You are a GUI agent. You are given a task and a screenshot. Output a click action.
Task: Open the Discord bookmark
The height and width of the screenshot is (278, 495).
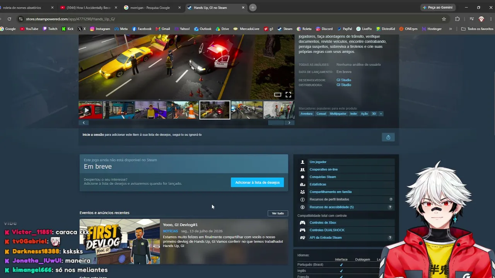(x=324, y=29)
